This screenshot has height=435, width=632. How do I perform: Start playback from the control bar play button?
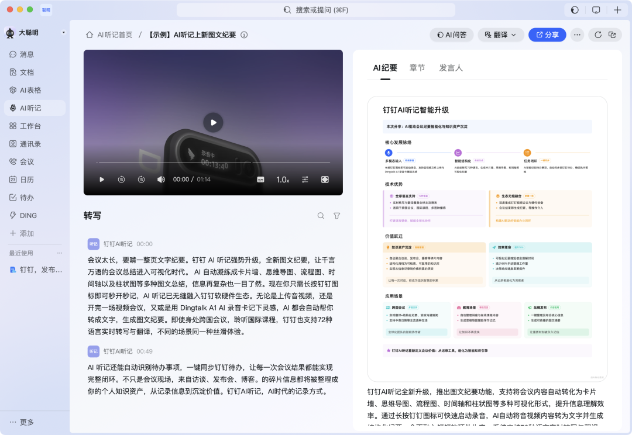tap(102, 179)
